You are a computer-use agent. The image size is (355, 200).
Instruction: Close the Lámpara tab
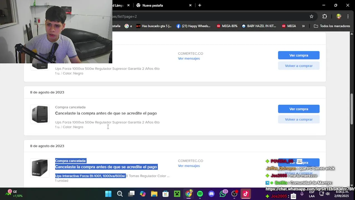pyautogui.click(x=128, y=5)
